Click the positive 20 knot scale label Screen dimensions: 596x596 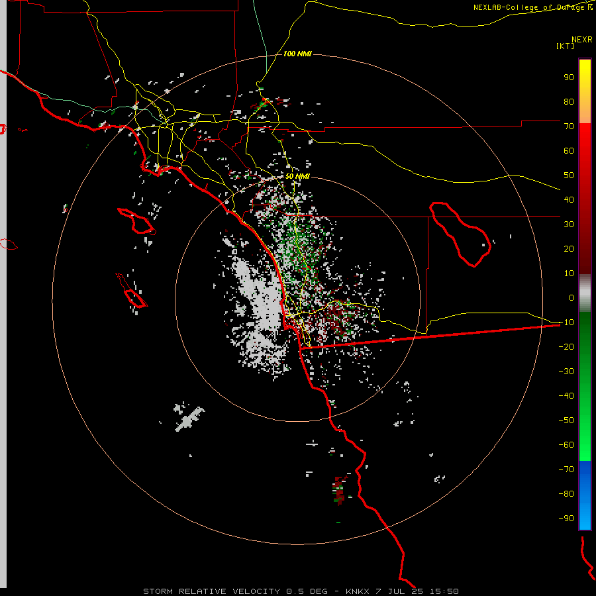pos(569,249)
